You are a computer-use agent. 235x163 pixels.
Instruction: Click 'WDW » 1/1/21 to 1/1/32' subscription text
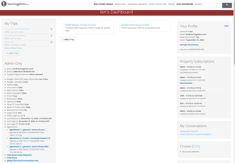point(190,67)
